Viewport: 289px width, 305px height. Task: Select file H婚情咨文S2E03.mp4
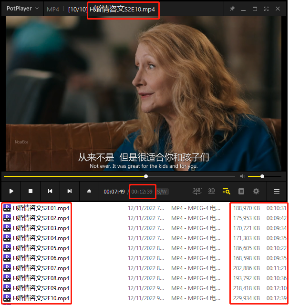[41, 228]
